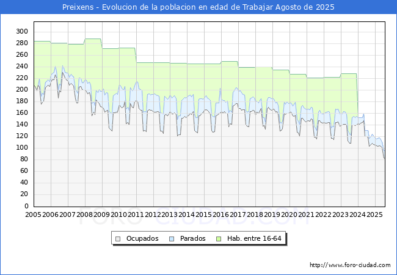The image size is (397, 275).
Task: Click the chart title Preixens Evolucion
Action: 198,7
